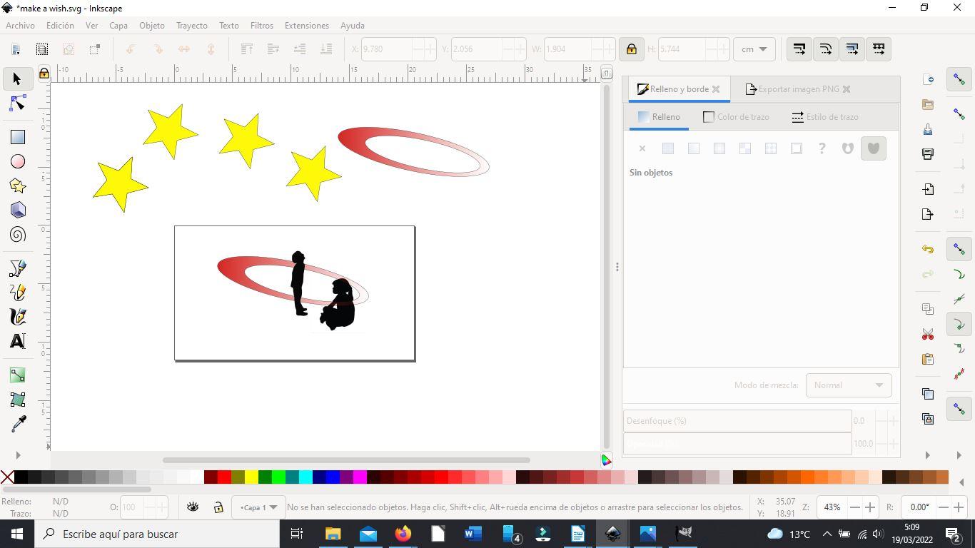Click the Print icon
This screenshot has width=975, height=548.
(x=928, y=153)
